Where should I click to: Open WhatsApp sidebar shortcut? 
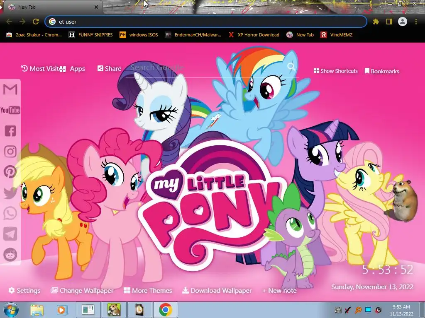[10, 213]
